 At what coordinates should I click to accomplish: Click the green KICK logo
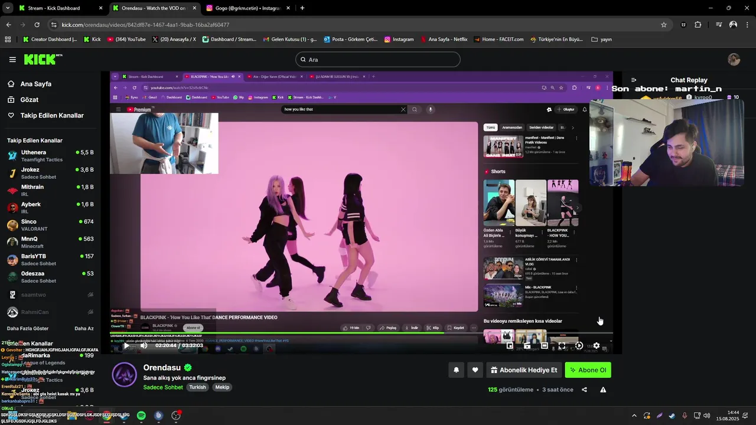click(x=43, y=59)
